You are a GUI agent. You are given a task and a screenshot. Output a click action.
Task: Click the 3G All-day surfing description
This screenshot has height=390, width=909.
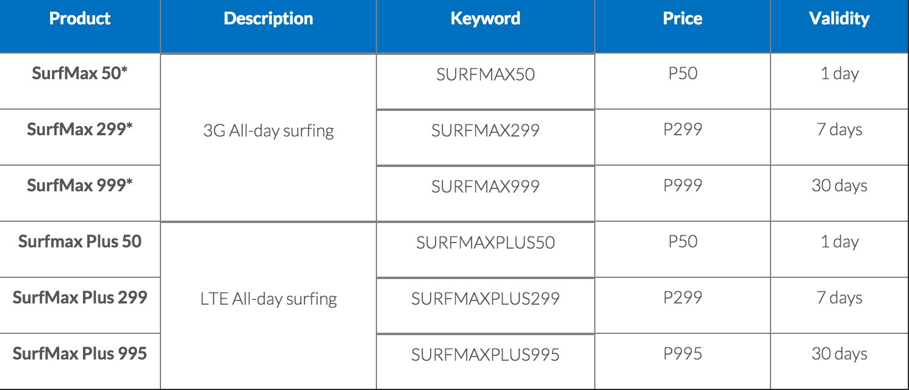click(268, 131)
